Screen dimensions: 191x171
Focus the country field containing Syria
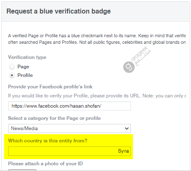[x=70, y=151]
